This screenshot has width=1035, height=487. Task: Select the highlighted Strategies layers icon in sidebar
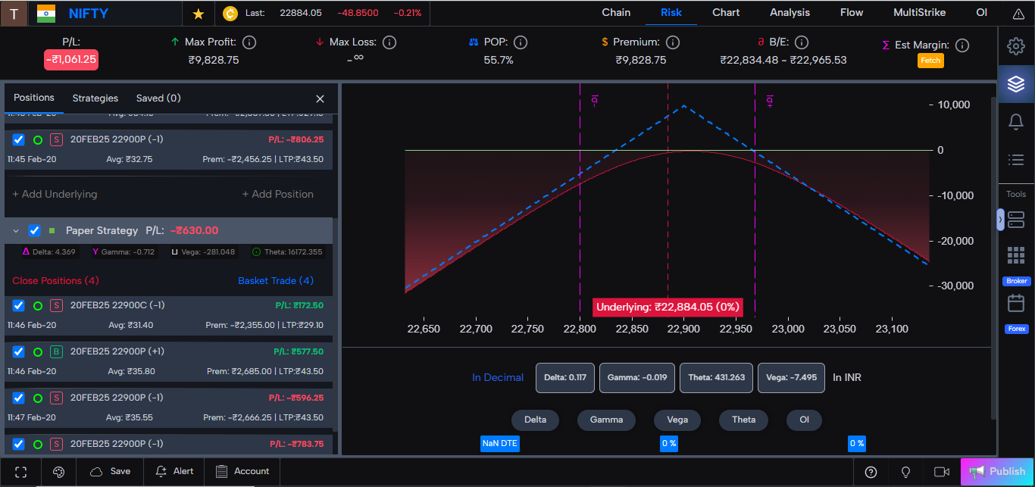(x=1016, y=83)
